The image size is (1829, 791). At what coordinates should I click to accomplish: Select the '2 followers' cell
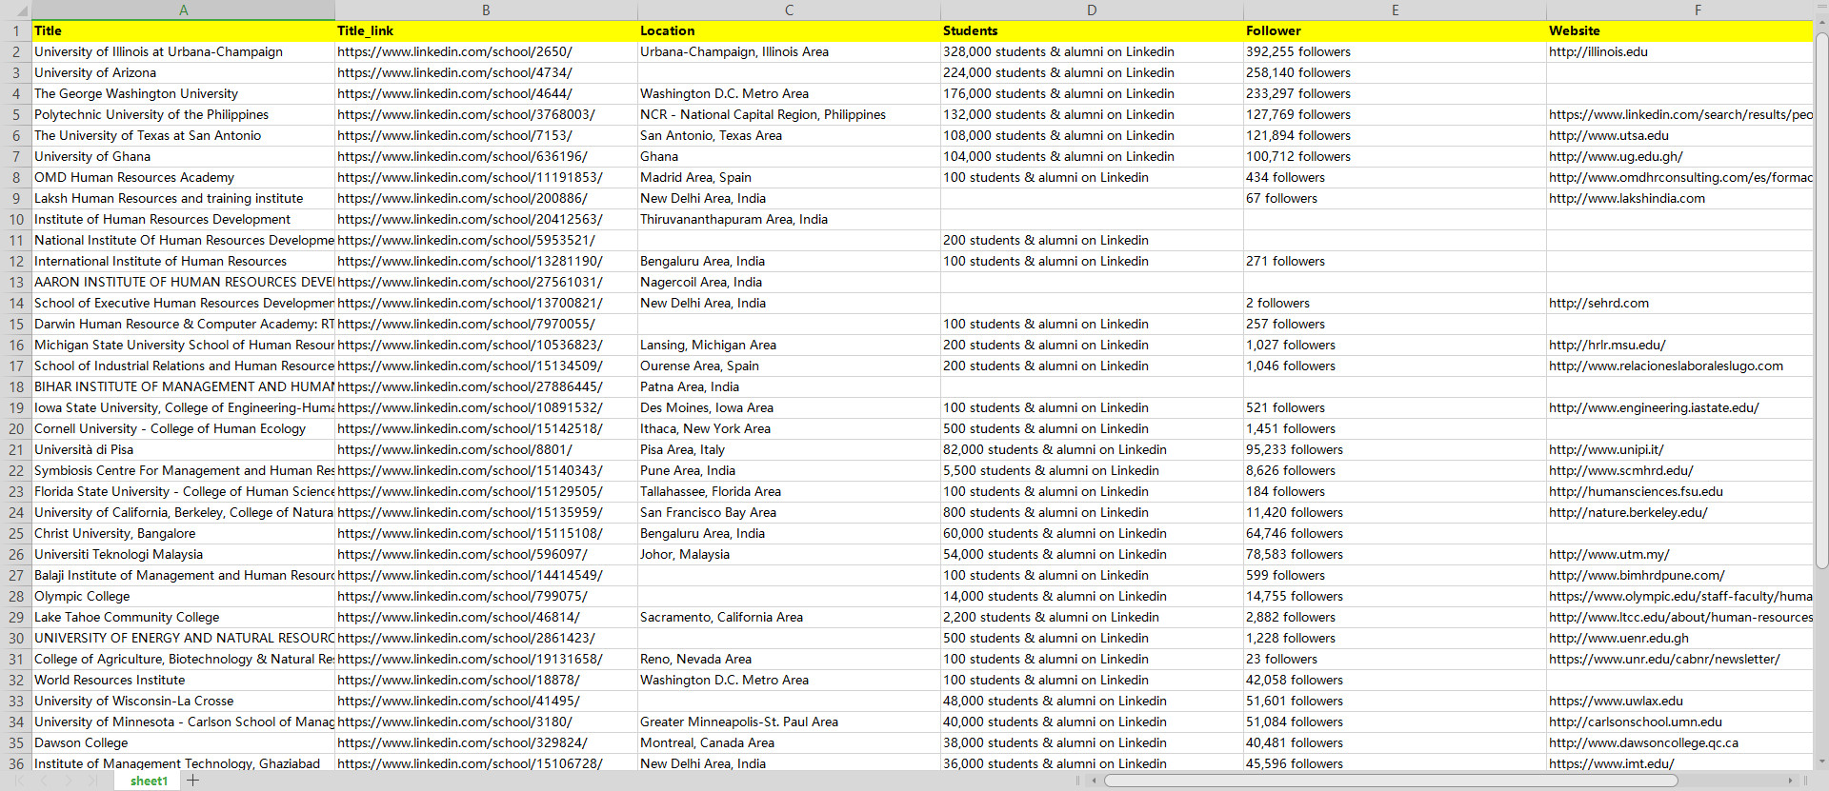coord(1396,304)
